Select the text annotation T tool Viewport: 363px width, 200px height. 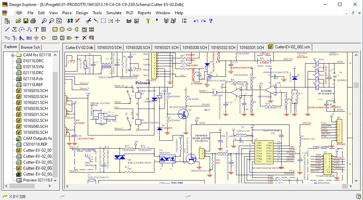pos(36,29)
